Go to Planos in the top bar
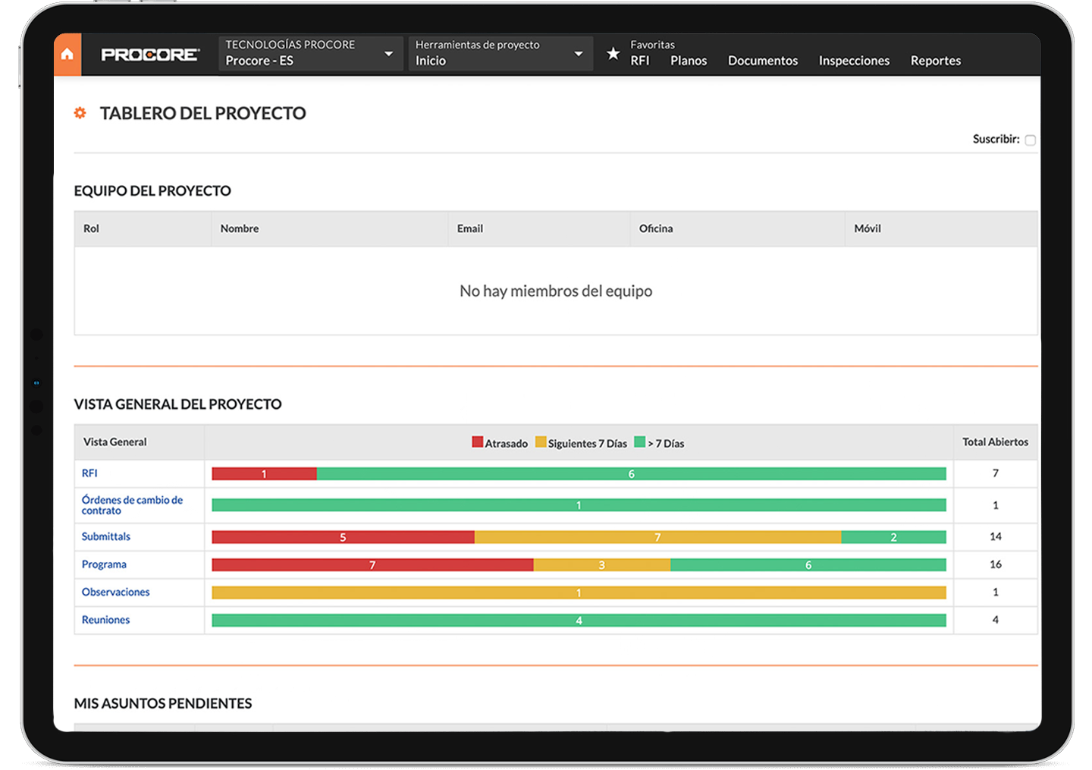This screenshot has width=1092, height=770. click(689, 61)
